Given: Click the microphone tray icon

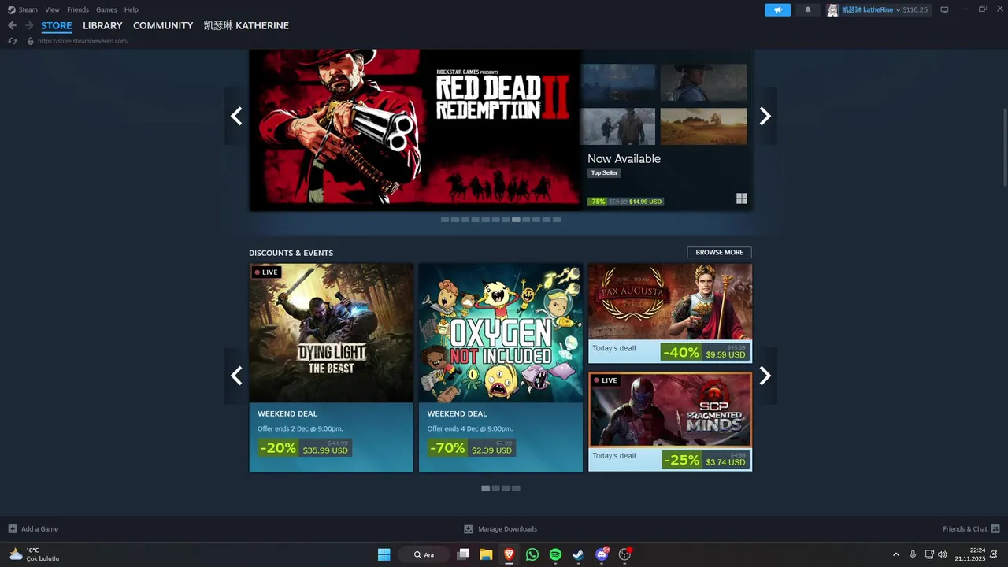Looking at the screenshot, I should tap(913, 554).
